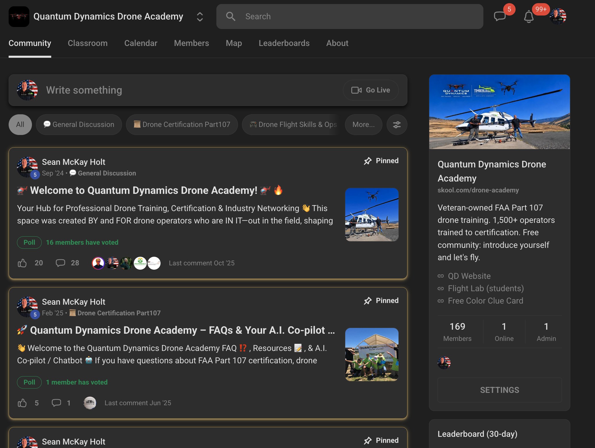Expand the More... categories menu

click(x=364, y=125)
